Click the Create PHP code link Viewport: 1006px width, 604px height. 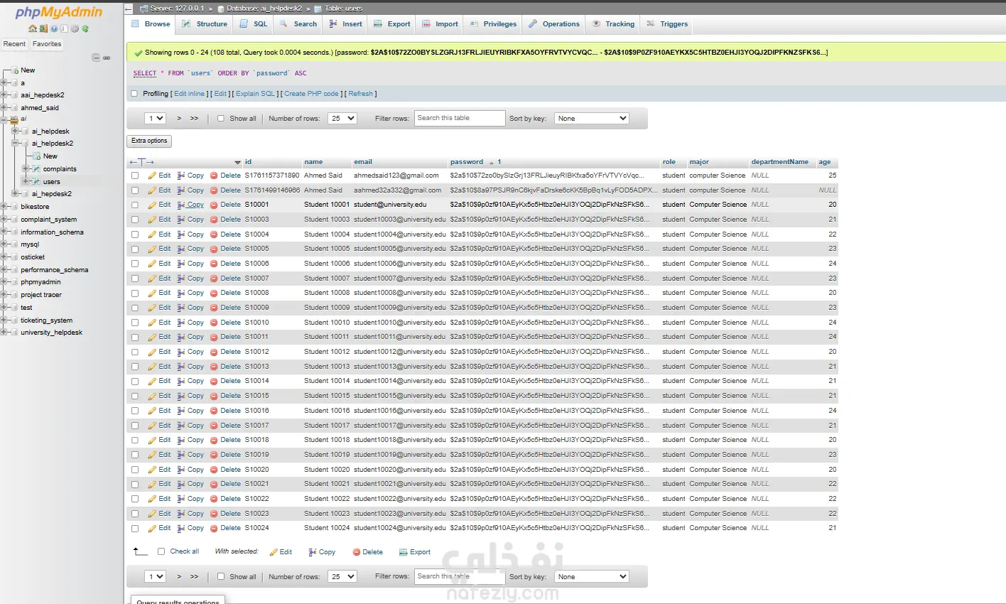[x=311, y=94]
